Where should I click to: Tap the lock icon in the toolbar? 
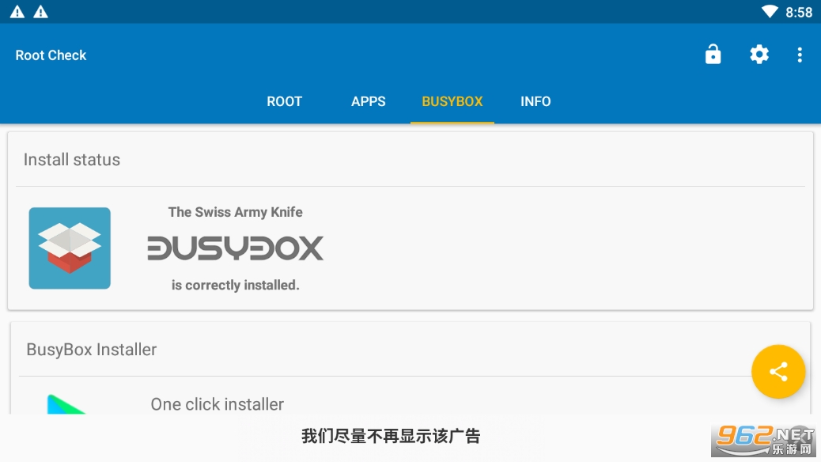click(713, 55)
